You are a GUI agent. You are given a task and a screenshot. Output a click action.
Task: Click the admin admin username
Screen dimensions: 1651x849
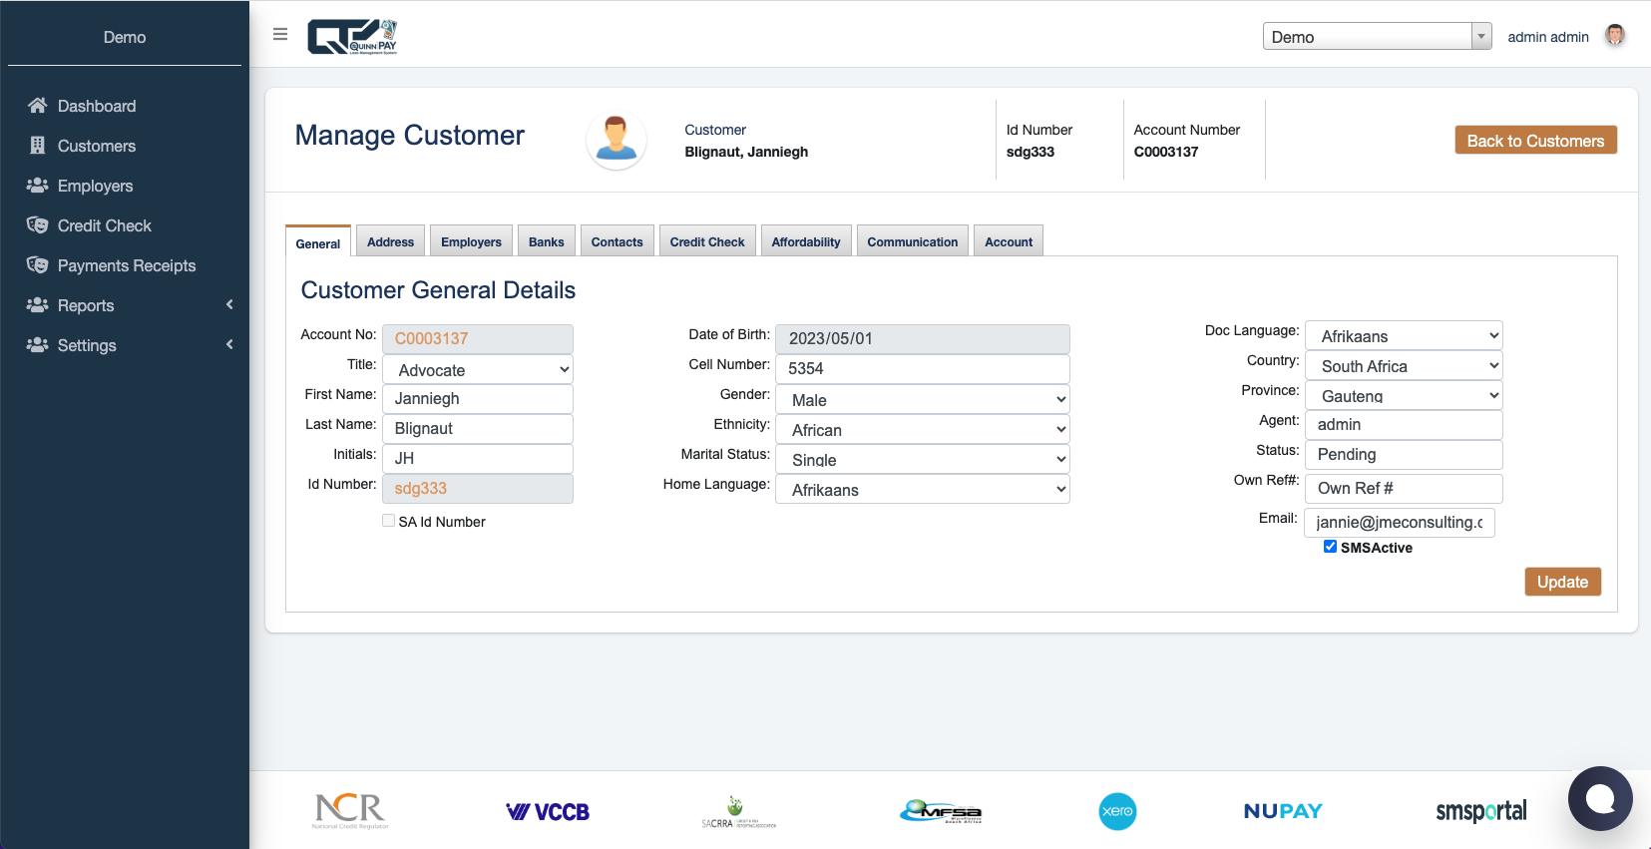1547,37
